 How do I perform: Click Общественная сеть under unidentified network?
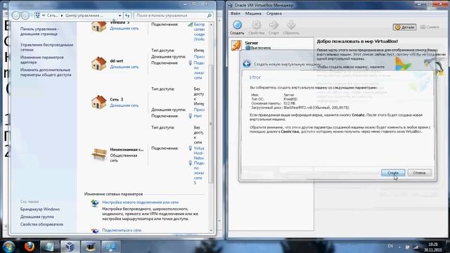click(124, 158)
